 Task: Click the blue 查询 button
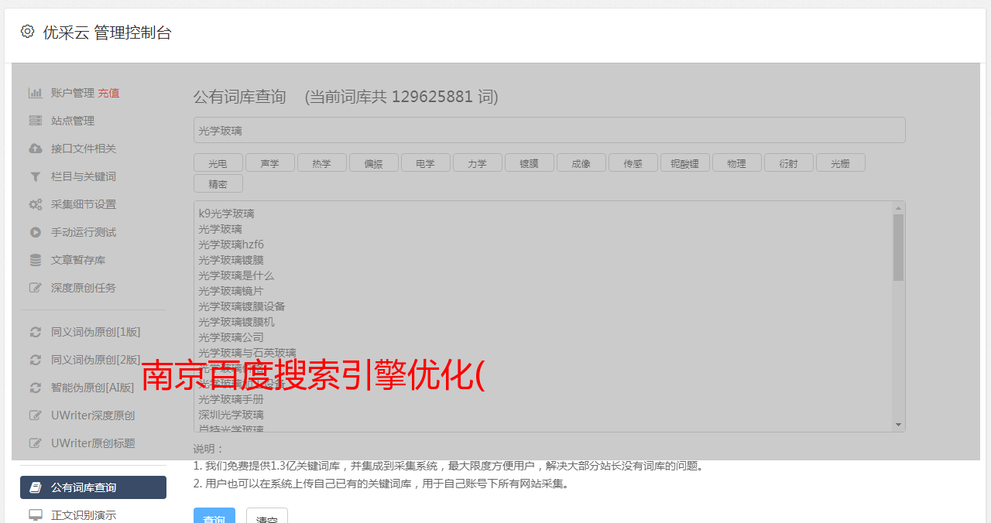coord(214,517)
